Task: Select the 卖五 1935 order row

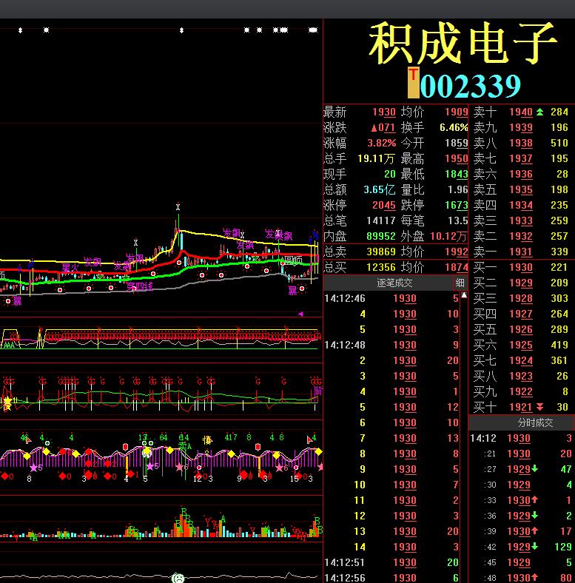Action: pos(521,189)
